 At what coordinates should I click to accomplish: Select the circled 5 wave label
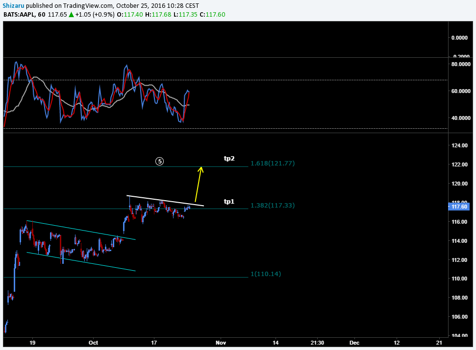[x=160, y=161]
